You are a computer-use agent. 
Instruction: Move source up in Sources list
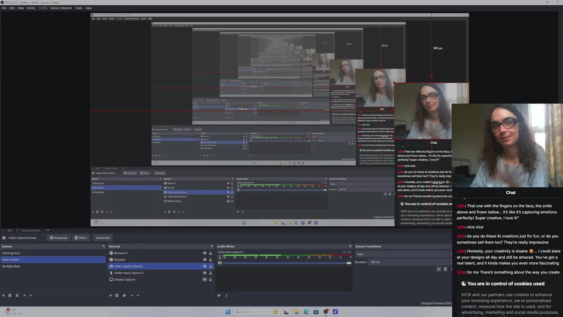coord(131,295)
